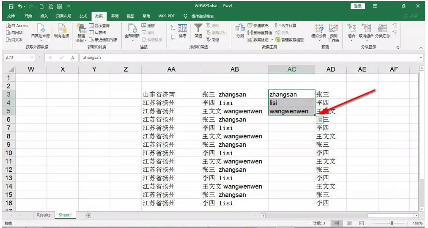Switch to Page Break Preview in status bar
Screen dimensions: 428x228
pos(361,223)
